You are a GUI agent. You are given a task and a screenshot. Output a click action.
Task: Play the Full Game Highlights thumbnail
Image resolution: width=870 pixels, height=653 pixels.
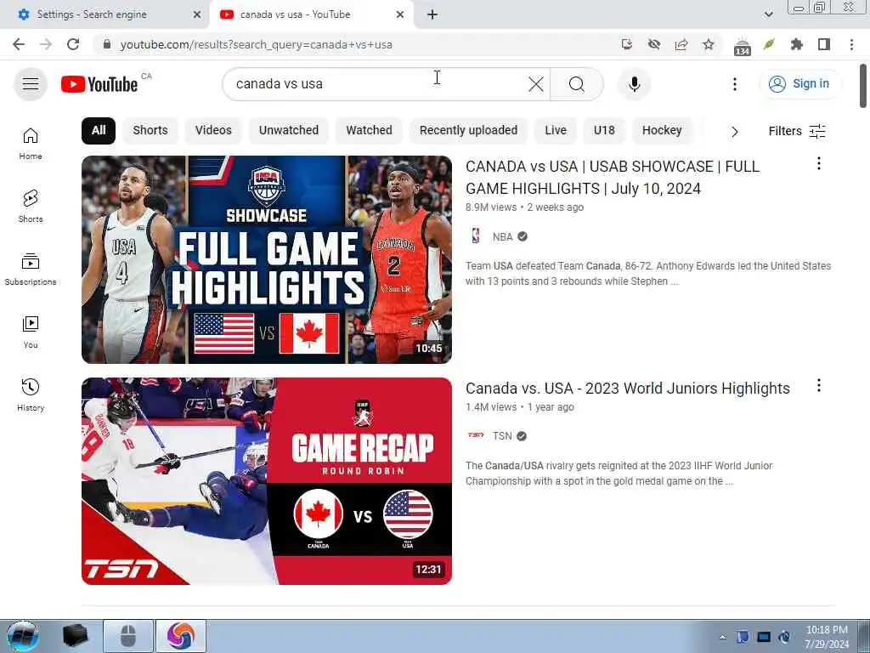[266, 259]
